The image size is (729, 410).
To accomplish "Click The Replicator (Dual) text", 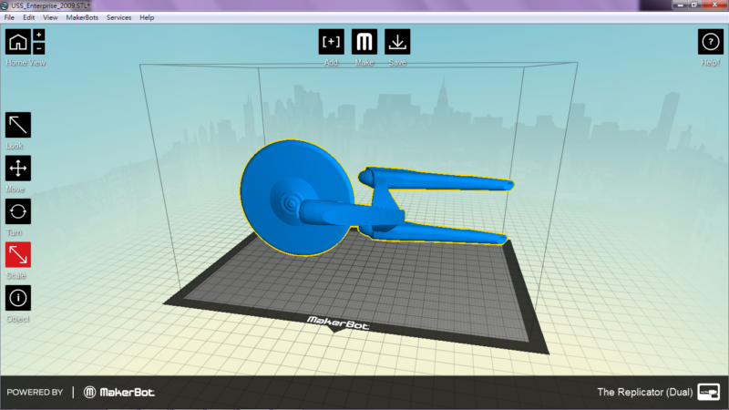I will [645, 392].
